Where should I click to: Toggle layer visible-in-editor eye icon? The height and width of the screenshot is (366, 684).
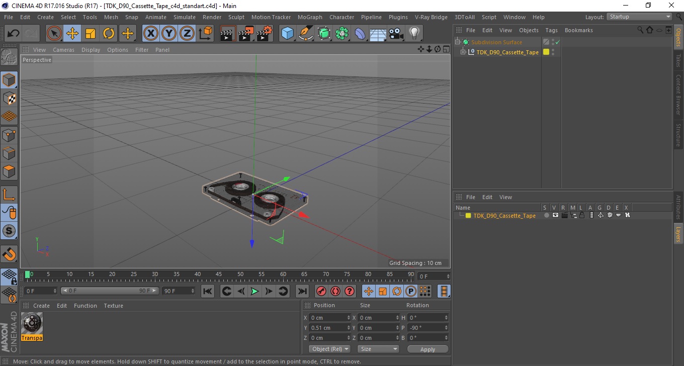click(x=555, y=215)
